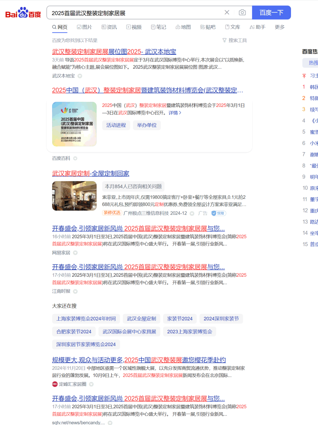Expand the 更多 menu

pos(280,27)
